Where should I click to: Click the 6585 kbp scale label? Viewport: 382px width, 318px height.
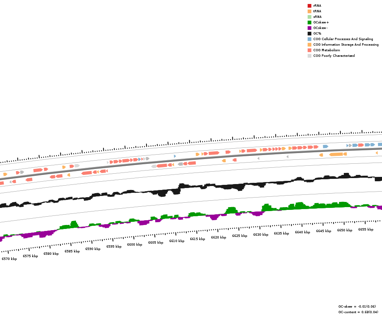pos(72,251)
